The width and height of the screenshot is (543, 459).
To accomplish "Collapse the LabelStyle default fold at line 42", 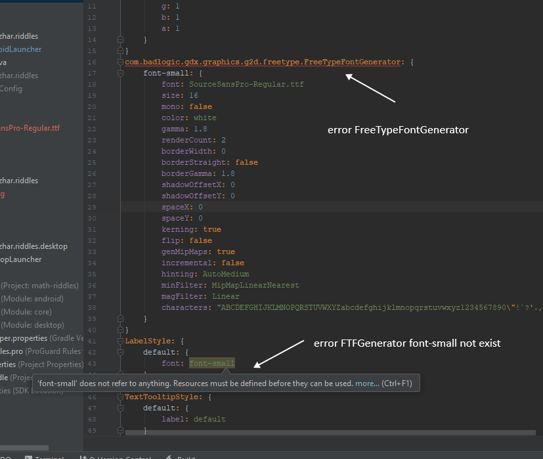I will click(x=121, y=352).
